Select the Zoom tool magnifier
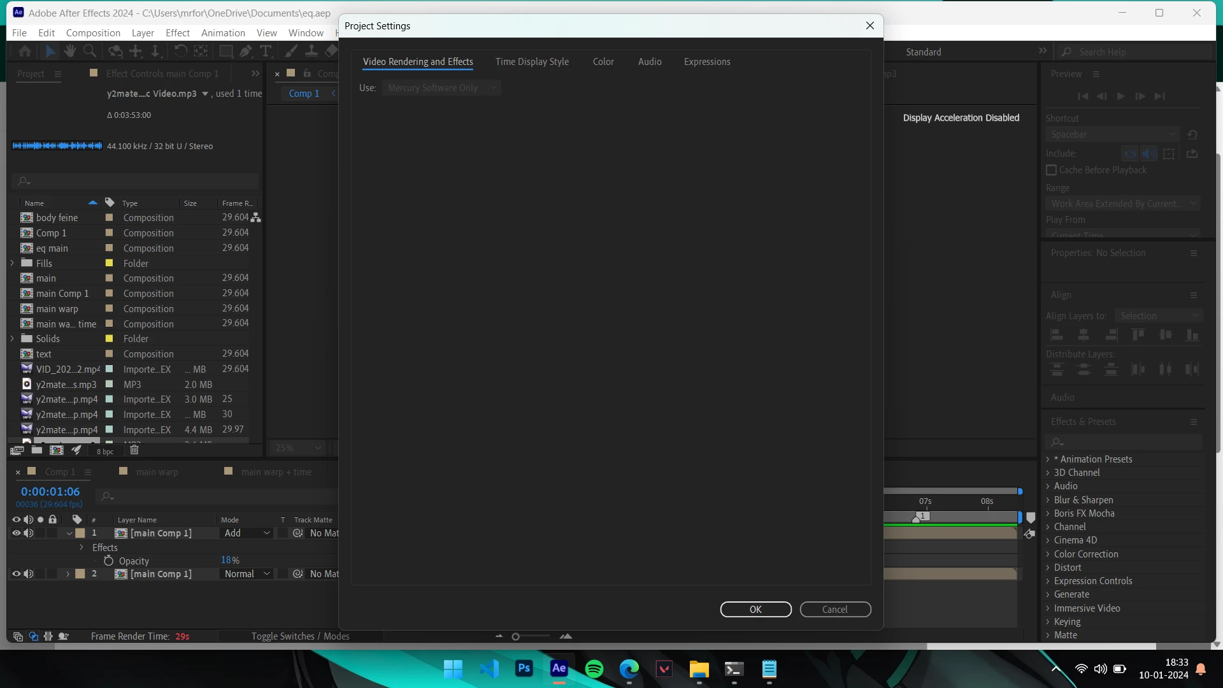The image size is (1223, 688). pyautogui.click(x=90, y=52)
